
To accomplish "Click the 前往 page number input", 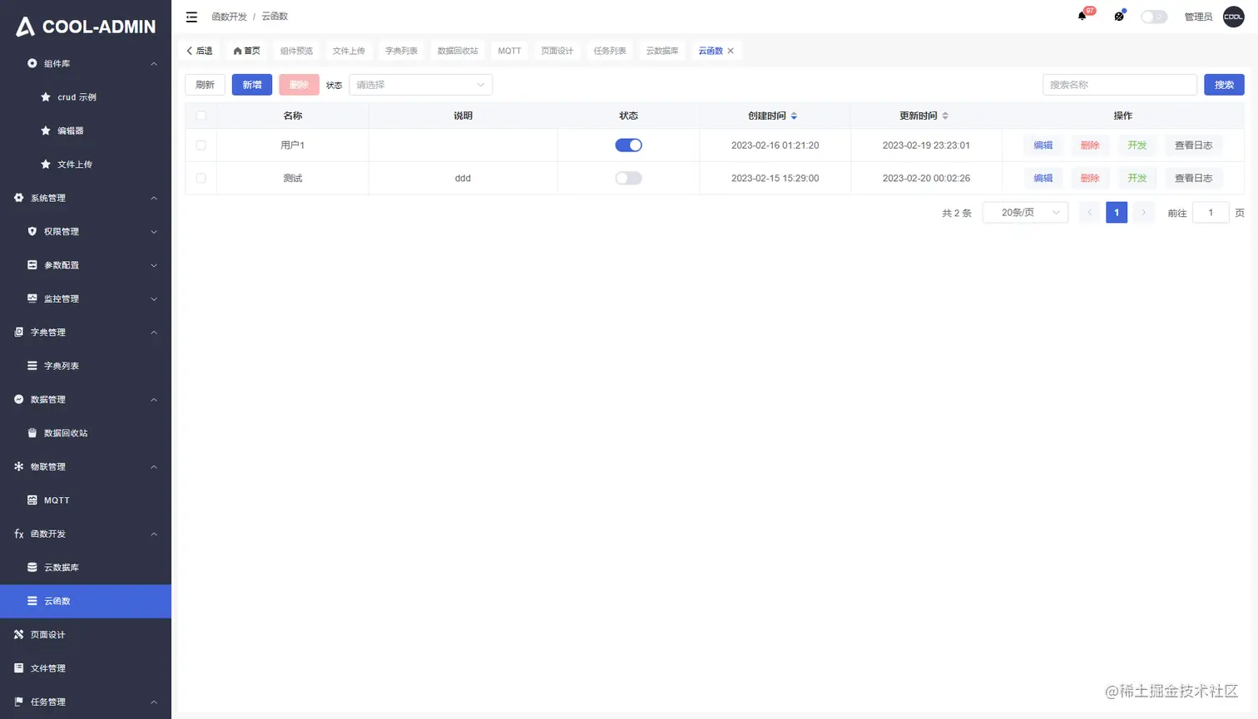I will click(x=1211, y=213).
